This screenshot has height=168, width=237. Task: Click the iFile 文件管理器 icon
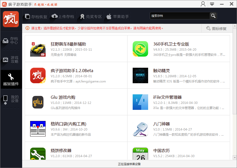(140, 102)
